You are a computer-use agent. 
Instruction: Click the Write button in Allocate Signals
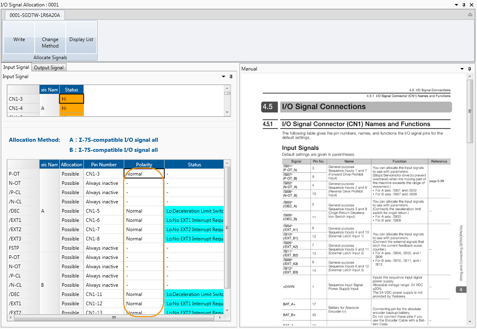click(19, 39)
